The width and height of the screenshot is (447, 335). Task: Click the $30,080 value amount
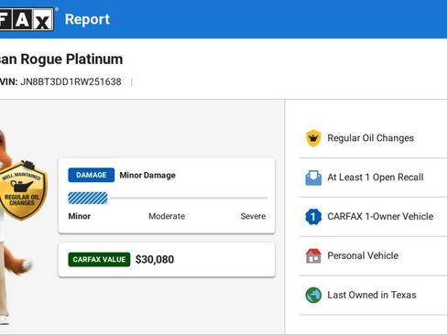point(155,260)
